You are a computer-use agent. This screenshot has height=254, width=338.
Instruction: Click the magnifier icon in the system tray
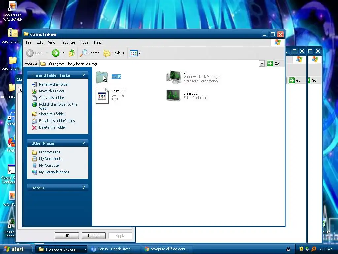coord(314,249)
